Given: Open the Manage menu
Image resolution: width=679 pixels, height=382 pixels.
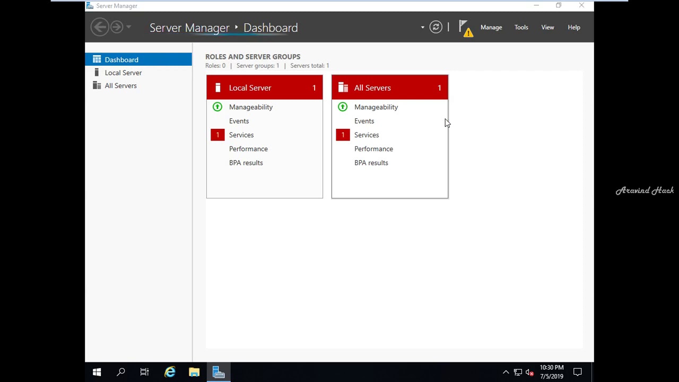Looking at the screenshot, I should [x=491, y=27].
